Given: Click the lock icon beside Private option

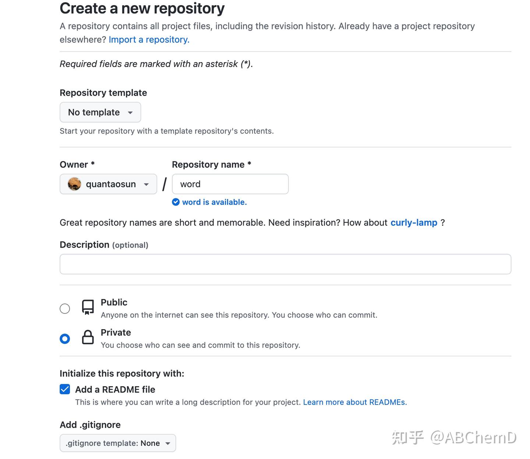Looking at the screenshot, I should tap(87, 338).
